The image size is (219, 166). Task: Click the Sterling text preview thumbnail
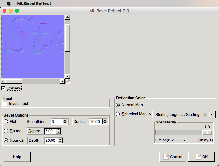[x=33, y=47]
